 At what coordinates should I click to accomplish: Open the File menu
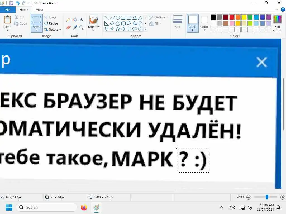8,10
